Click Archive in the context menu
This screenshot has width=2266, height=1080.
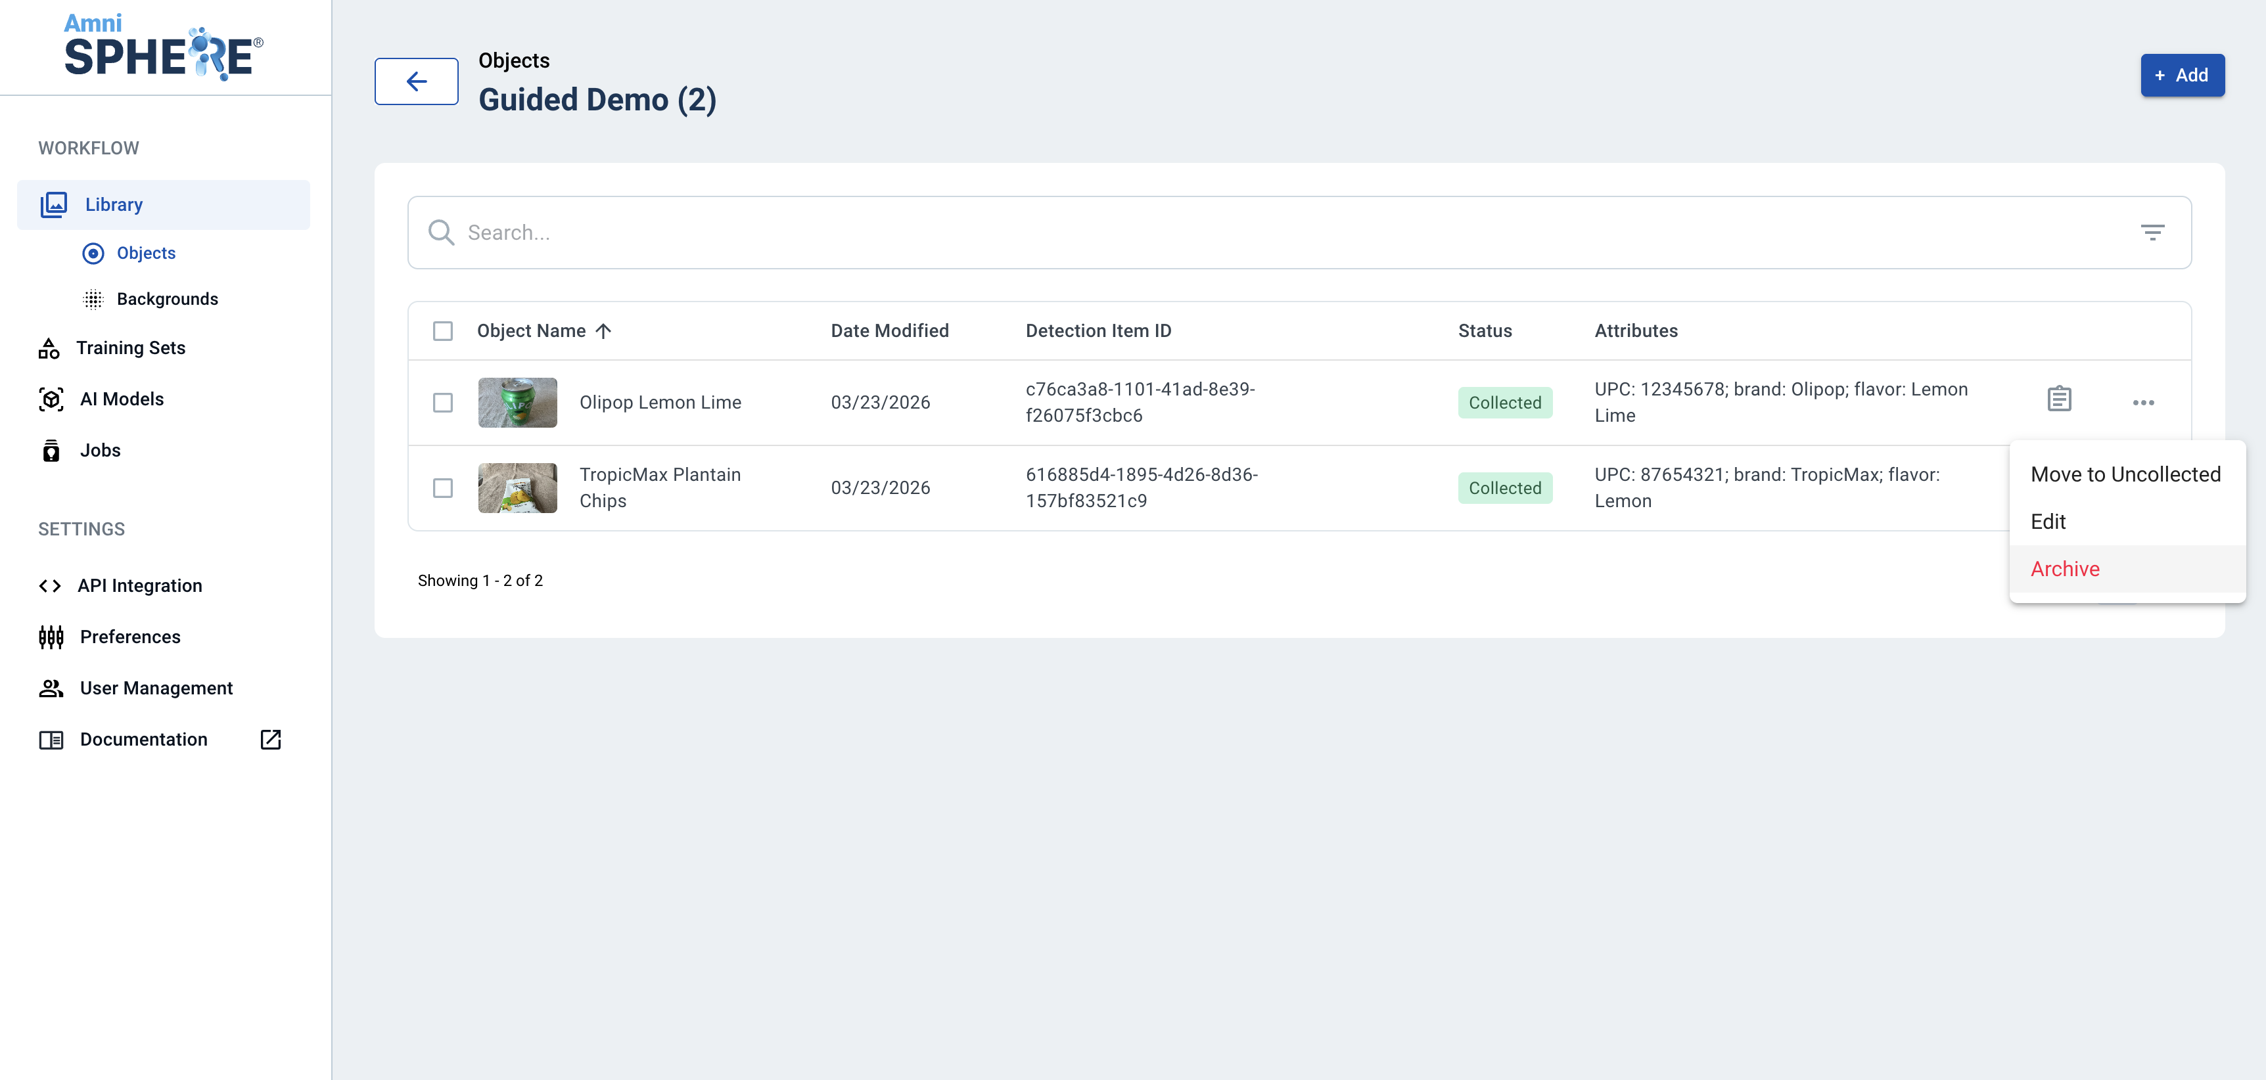2064,569
